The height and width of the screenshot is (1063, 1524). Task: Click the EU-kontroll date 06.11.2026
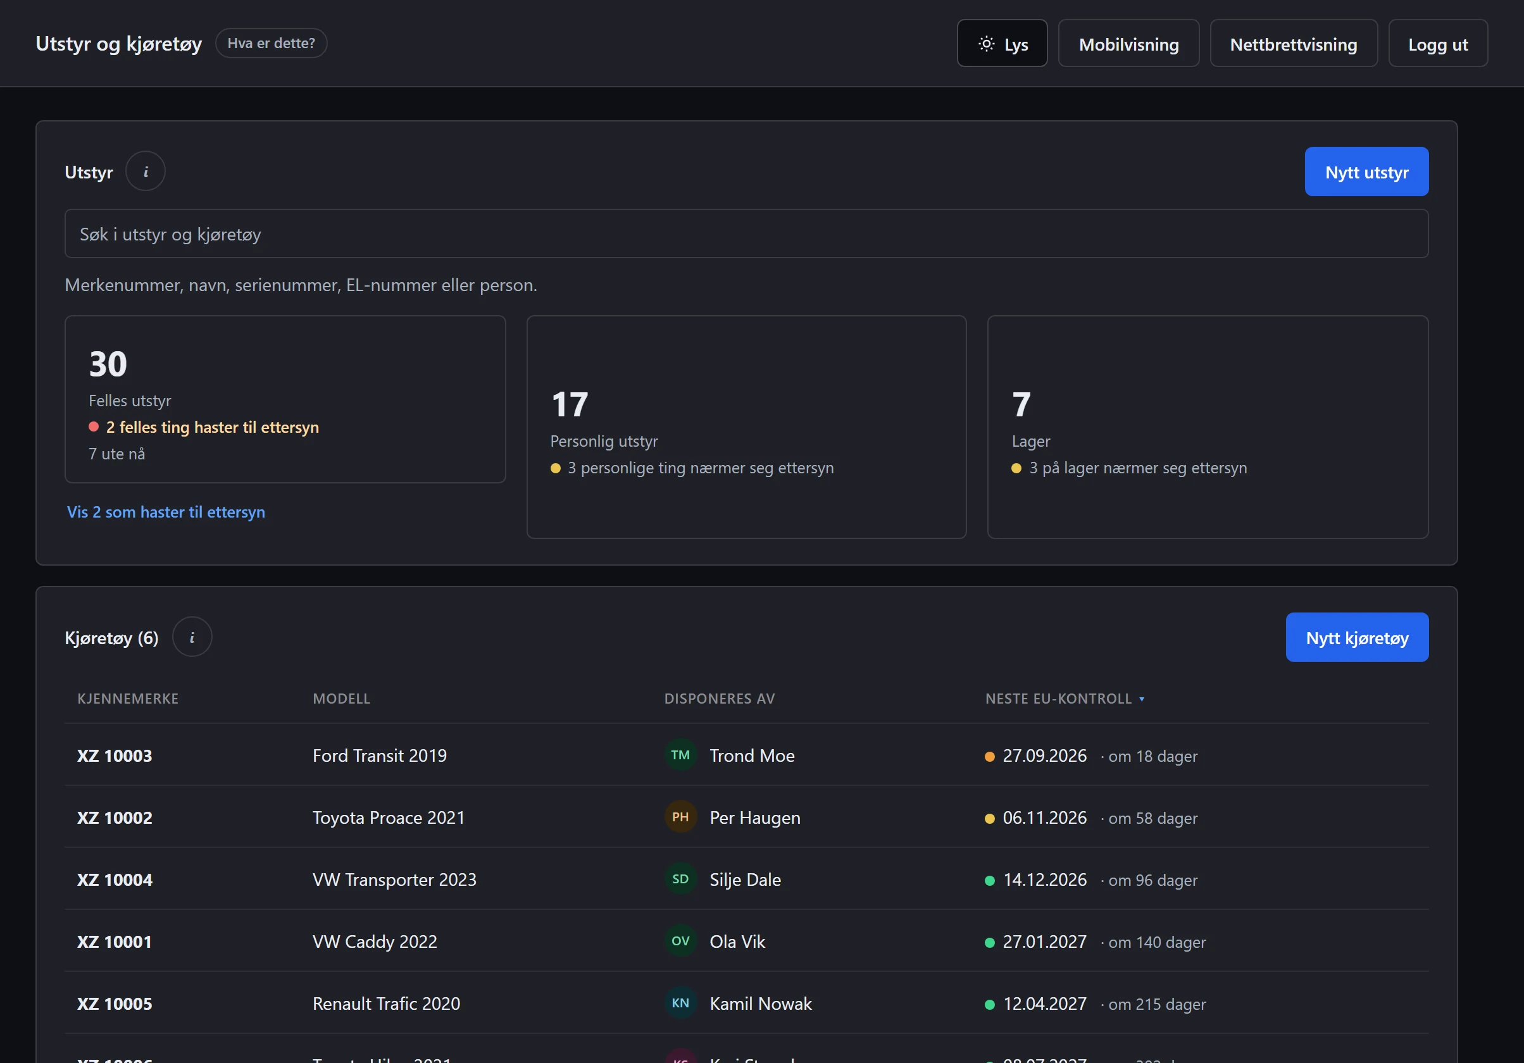[x=1045, y=817]
